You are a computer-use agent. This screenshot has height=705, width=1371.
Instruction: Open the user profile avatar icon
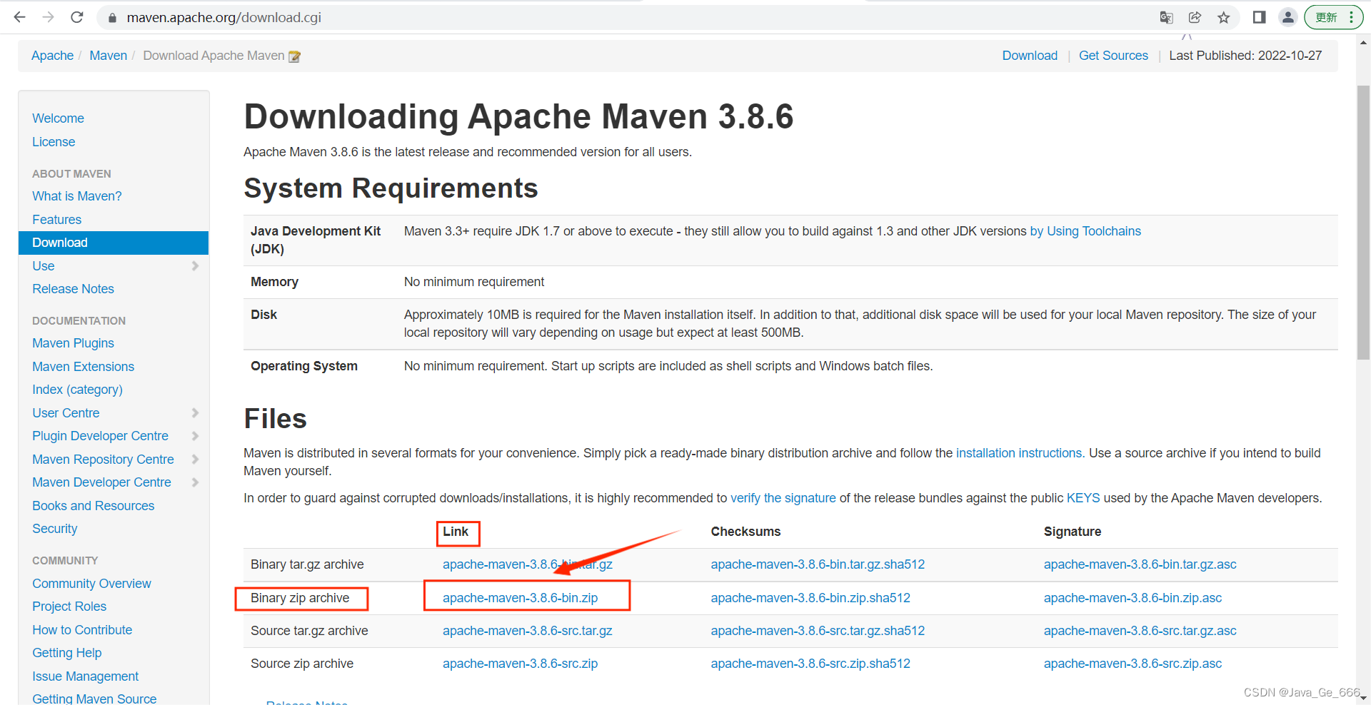[x=1288, y=17]
